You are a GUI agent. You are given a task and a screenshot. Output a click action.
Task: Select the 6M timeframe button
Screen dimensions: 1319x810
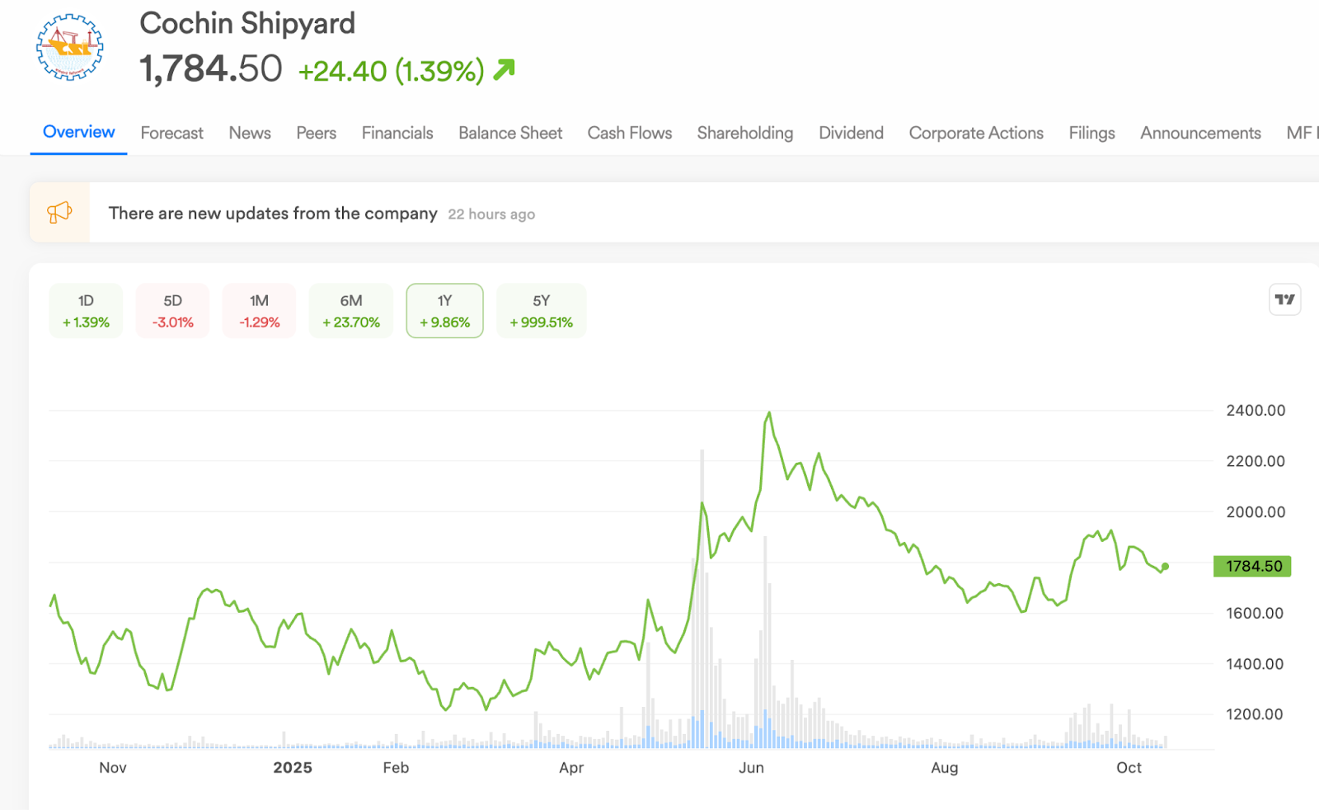pos(351,311)
